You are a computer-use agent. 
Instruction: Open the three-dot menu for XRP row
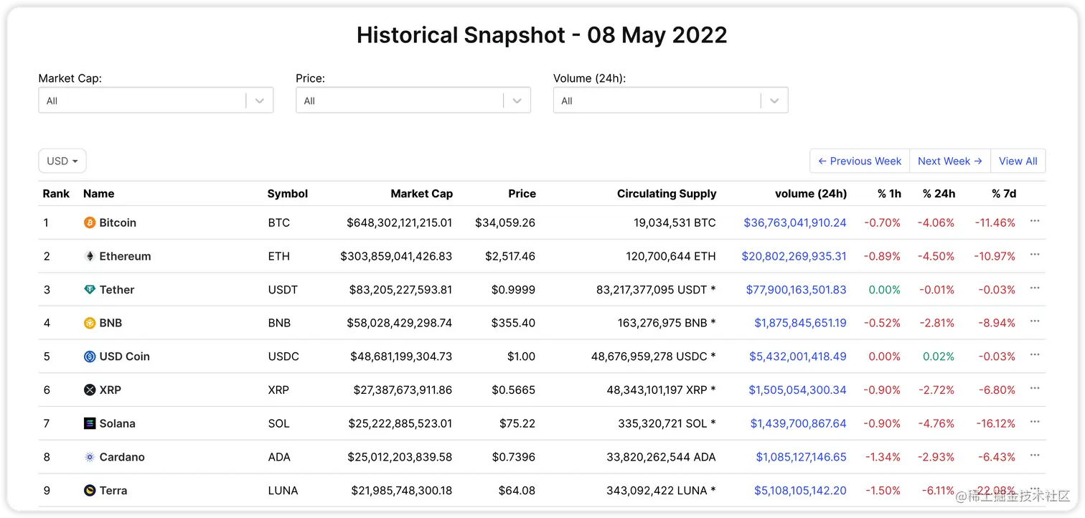click(1035, 388)
